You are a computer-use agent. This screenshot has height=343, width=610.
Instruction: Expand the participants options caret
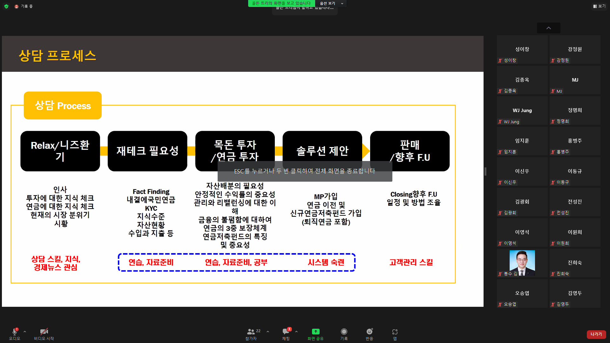(x=268, y=332)
